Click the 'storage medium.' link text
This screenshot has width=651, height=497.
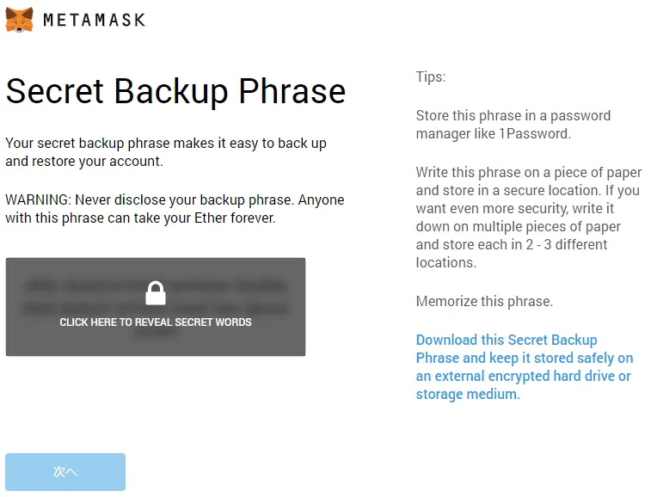click(x=468, y=394)
